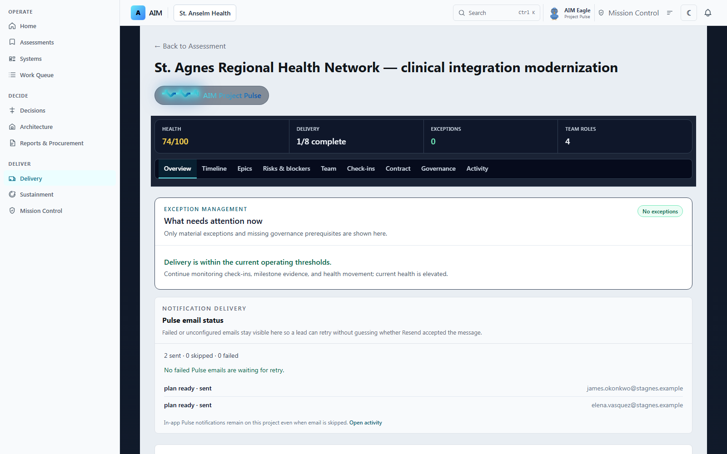727x454 pixels.
Task: Click 'Pulse email status' heading
Action: pos(193,320)
